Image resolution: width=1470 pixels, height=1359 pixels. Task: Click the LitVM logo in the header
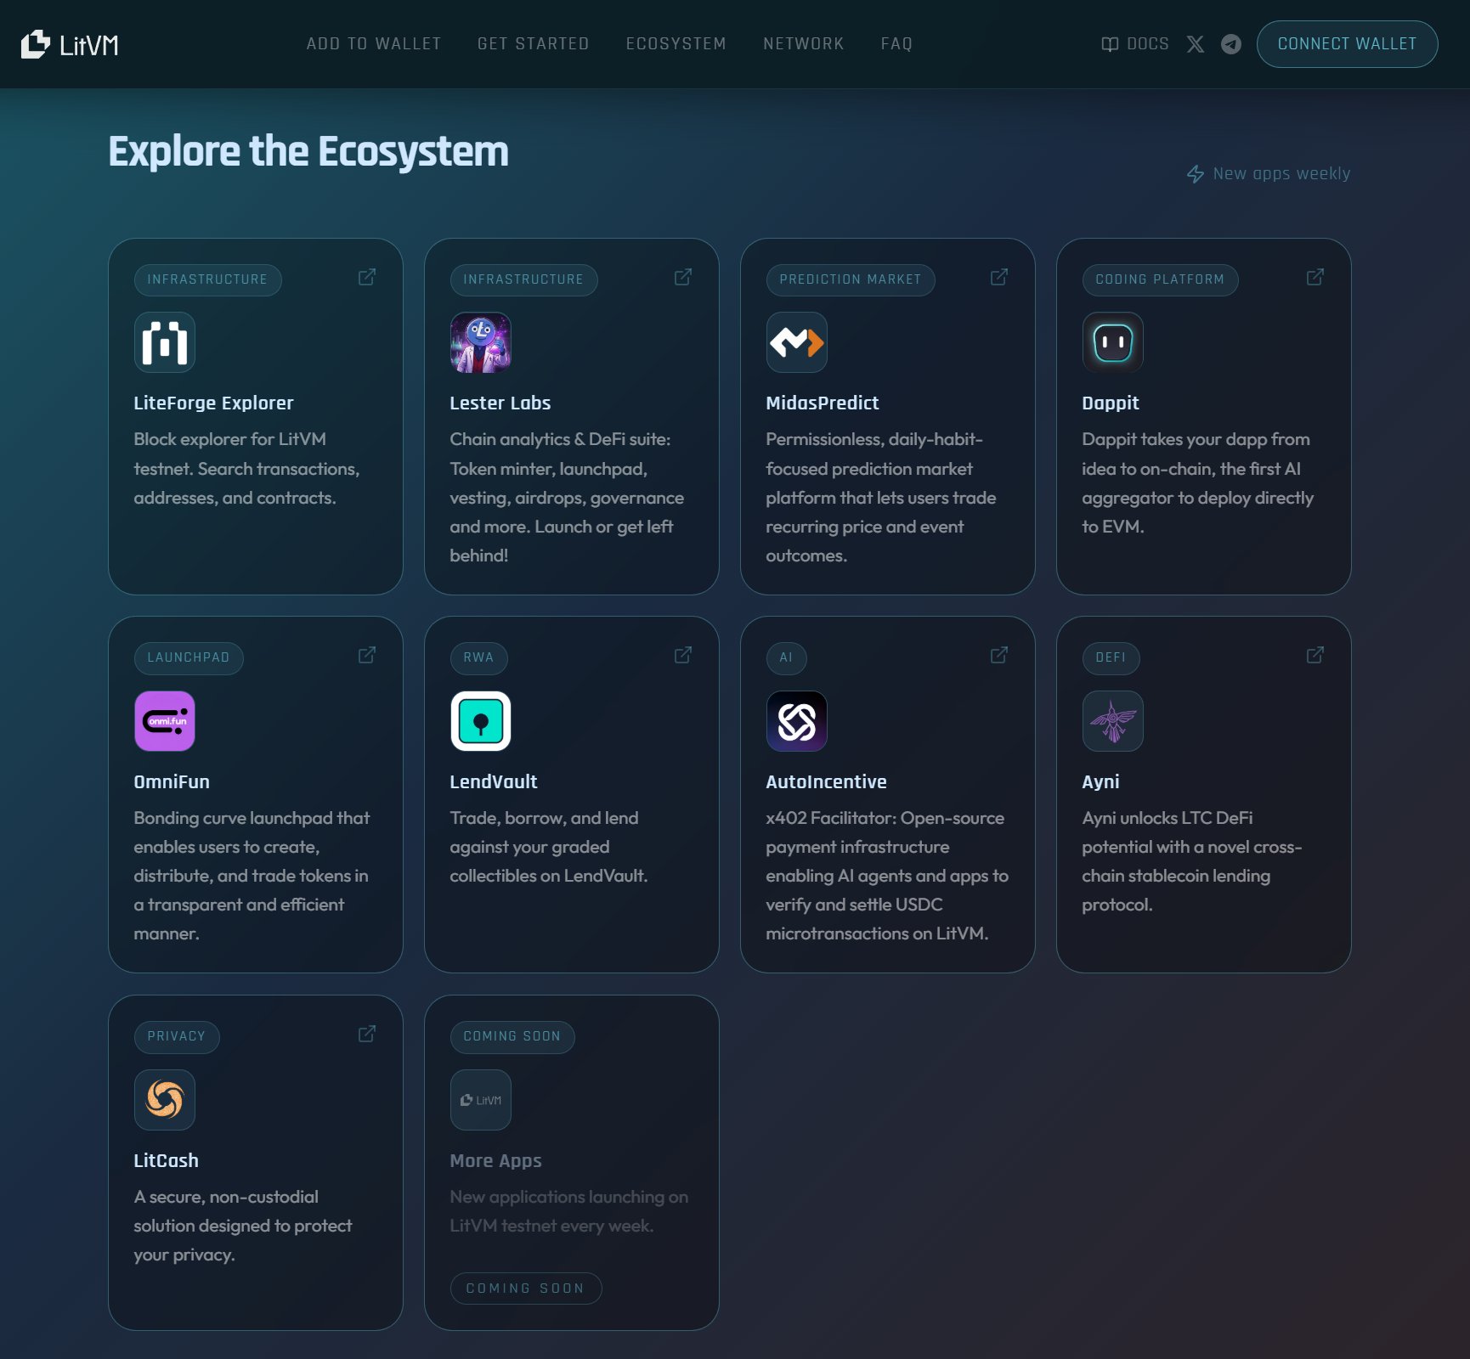pos(70,44)
